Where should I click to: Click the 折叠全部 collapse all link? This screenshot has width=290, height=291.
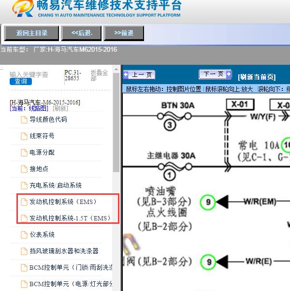pyautogui.click(x=99, y=75)
